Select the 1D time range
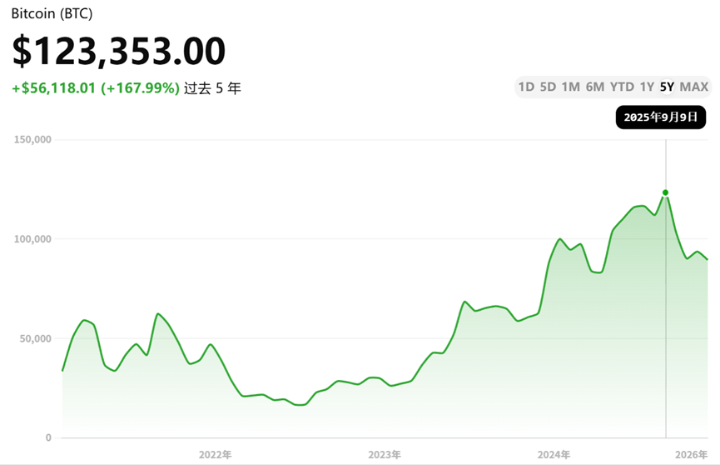 click(x=526, y=87)
